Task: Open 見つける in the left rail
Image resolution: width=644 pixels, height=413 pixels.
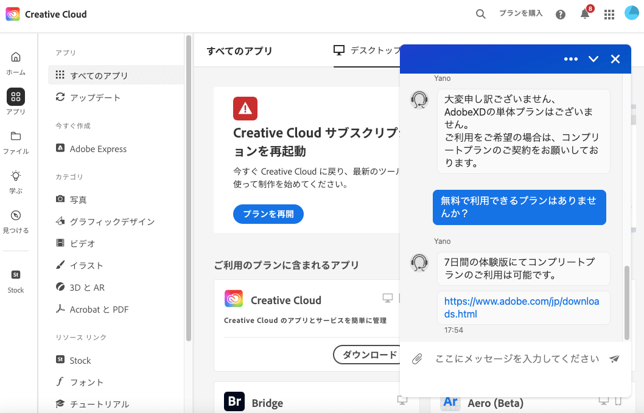Action: pyautogui.click(x=16, y=222)
